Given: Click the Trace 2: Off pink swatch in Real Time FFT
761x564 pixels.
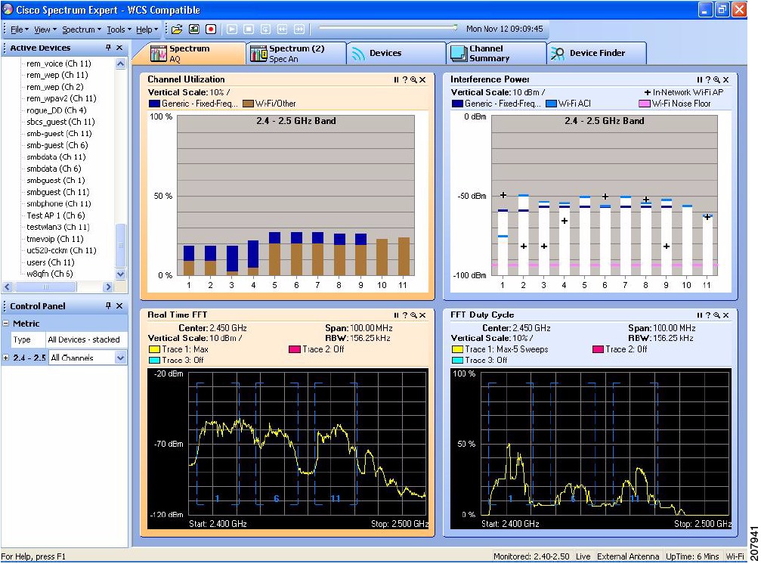Looking at the screenshot, I should point(294,349).
